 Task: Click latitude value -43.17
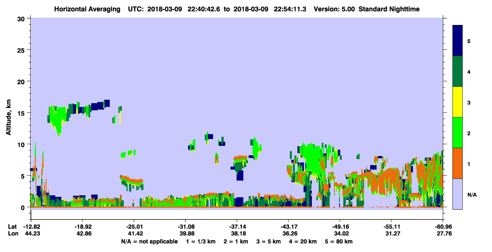click(x=288, y=227)
